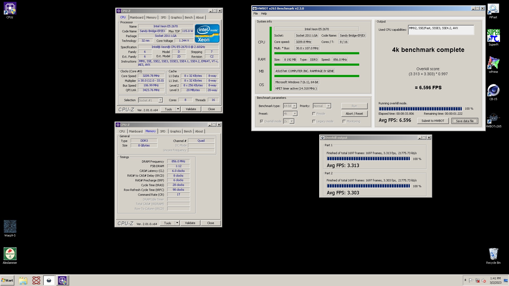This screenshot has height=286, width=509.
Task: Expand Tools arrow in CPU-Z Memory window
Action: point(177,223)
